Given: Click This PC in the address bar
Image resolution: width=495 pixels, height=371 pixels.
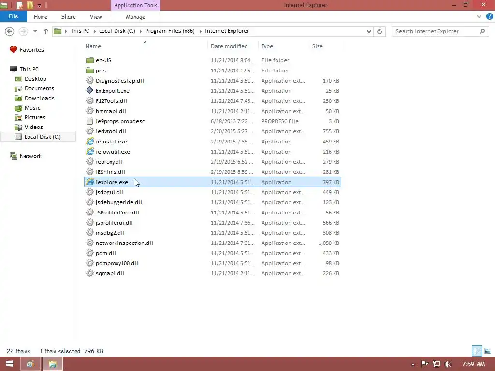Looking at the screenshot, I should click(80, 31).
